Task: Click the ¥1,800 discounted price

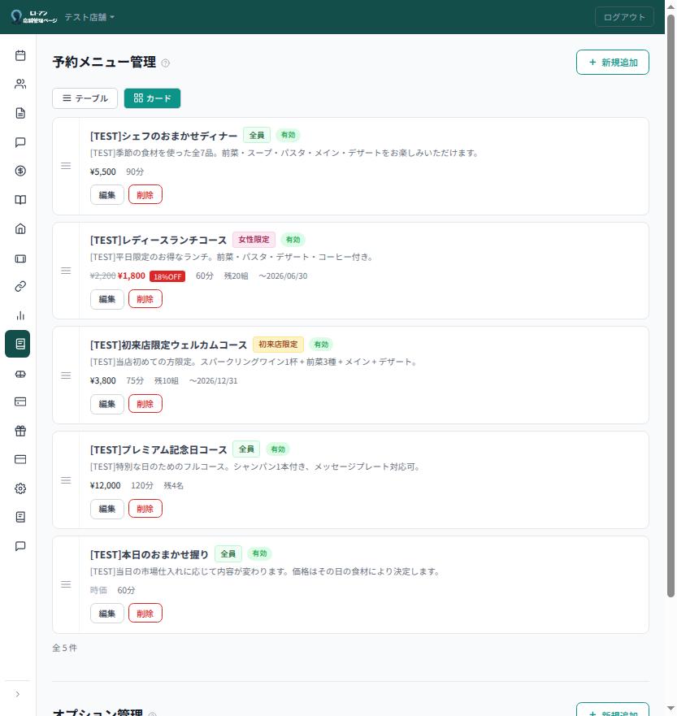Action: coord(132,276)
